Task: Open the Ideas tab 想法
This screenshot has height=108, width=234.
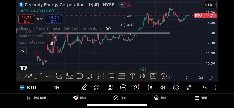Action: point(160,98)
